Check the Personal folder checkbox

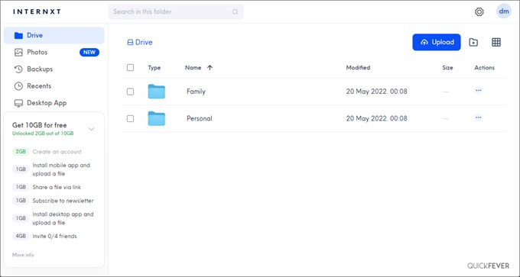(130, 118)
